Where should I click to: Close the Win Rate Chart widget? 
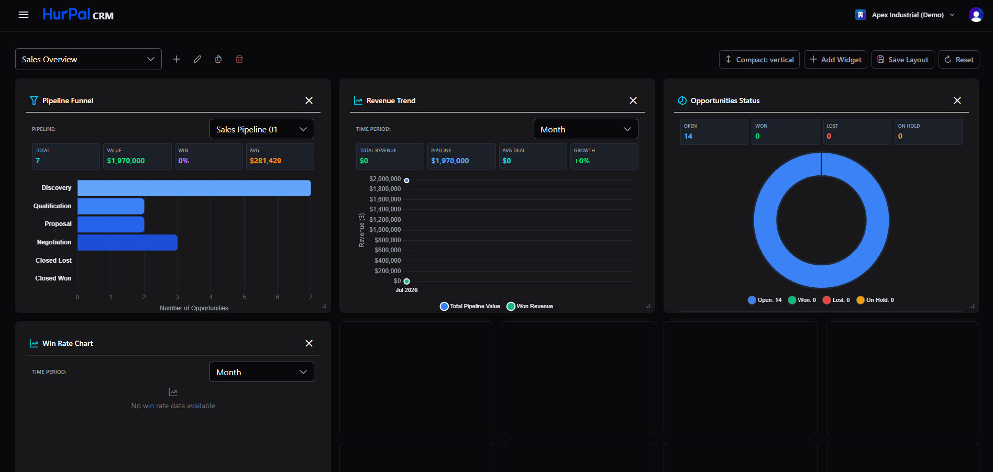[309, 343]
